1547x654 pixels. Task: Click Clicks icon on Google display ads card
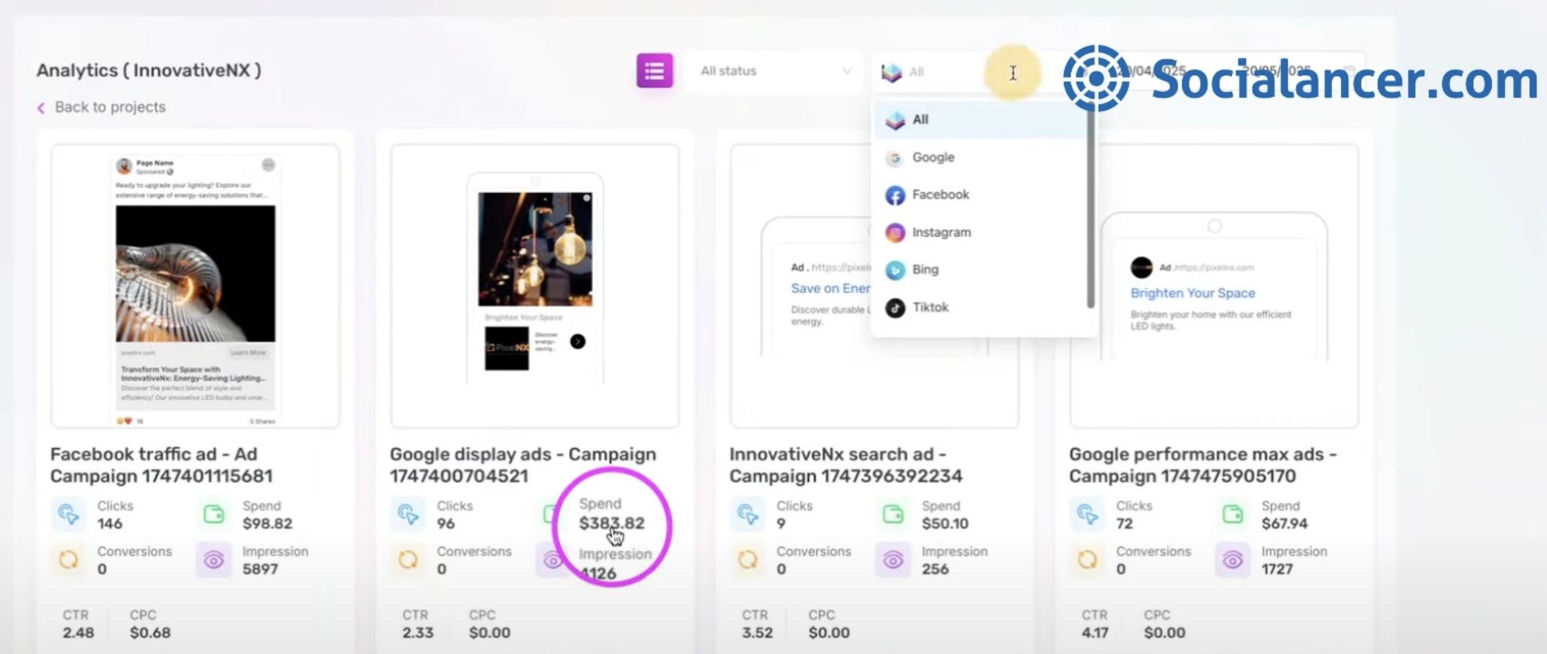[x=408, y=514]
